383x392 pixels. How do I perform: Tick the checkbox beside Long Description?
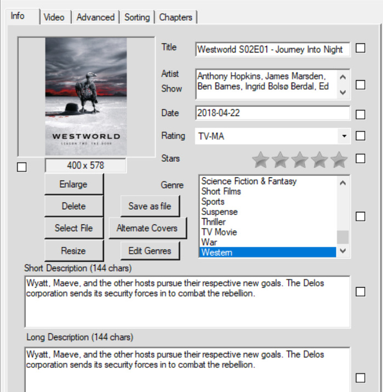[x=361, y=378]
